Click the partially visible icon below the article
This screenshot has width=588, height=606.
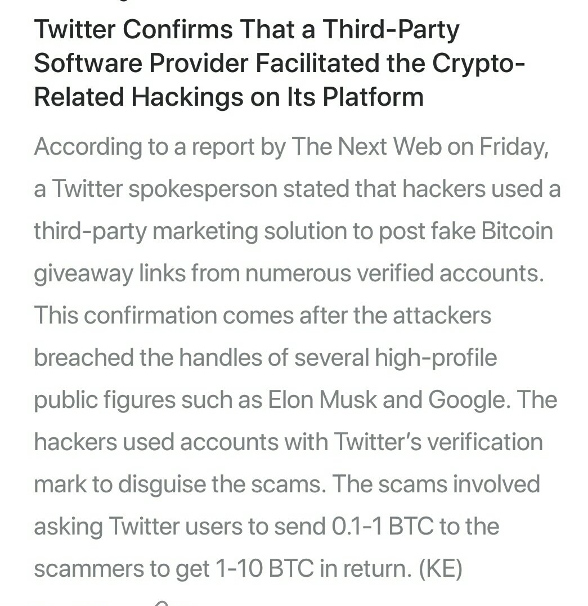[x=161, y=603]
